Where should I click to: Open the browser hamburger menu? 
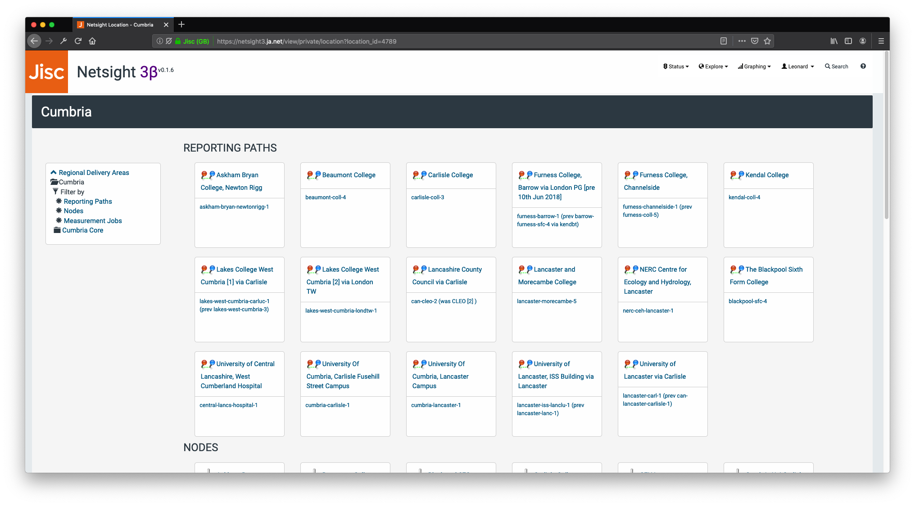[881, 41]
